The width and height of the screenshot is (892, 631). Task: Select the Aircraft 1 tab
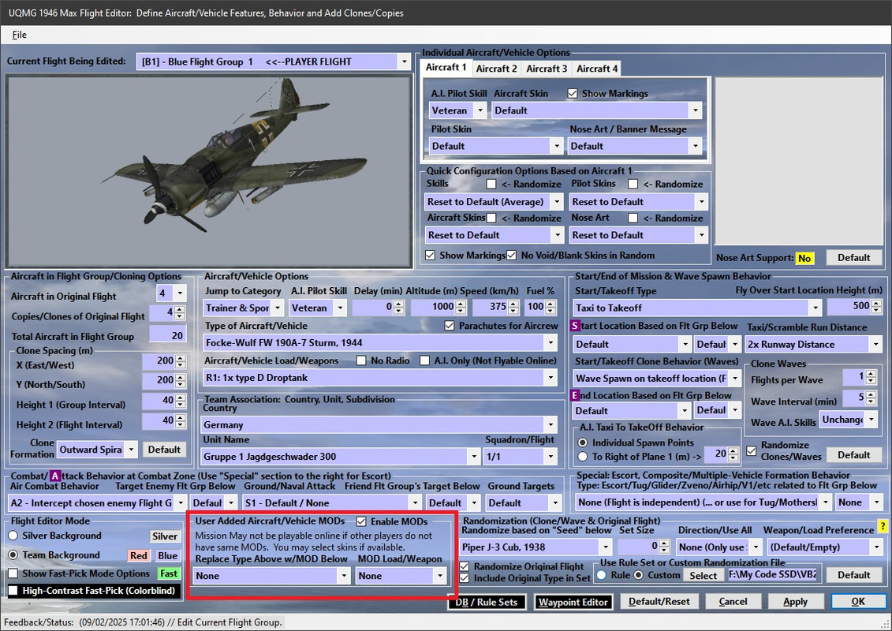(x=446, y=67)
